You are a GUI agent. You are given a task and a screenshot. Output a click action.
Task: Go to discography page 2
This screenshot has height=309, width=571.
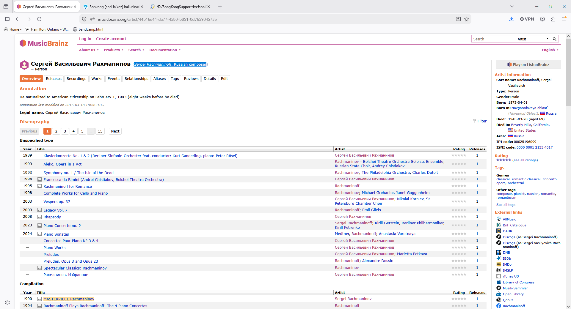56,131
